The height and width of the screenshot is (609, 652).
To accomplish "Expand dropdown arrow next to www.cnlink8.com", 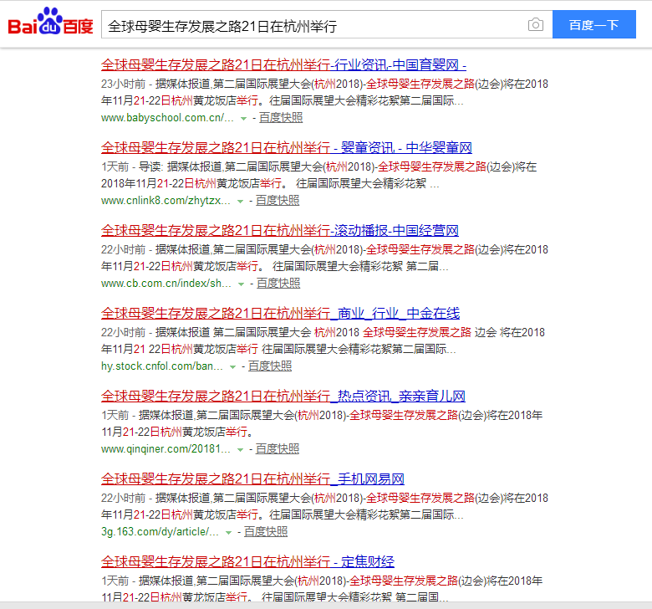I will [x=240, y=202].
